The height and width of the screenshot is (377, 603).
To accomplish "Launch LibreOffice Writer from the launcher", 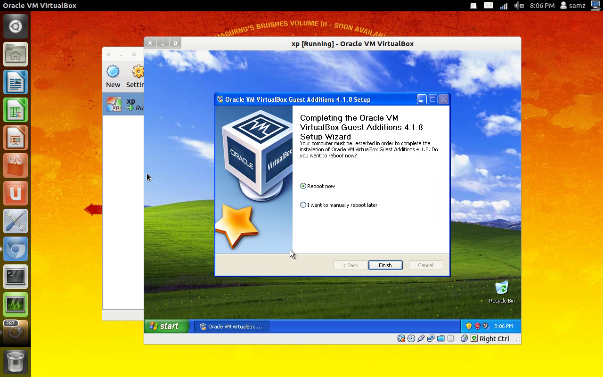I will [16, 82].
